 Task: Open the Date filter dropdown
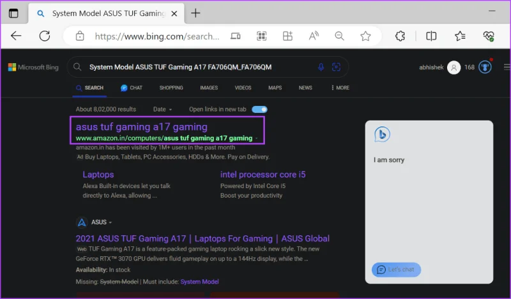coord(162,109)
